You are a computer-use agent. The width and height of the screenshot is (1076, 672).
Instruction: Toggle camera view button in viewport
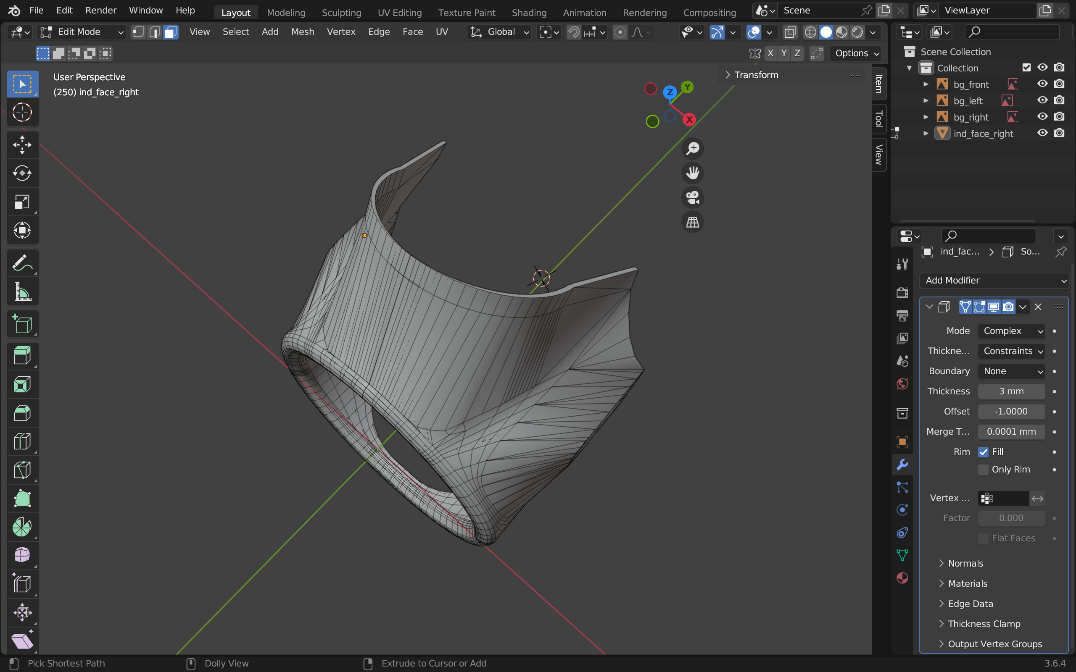pos(692,197)
